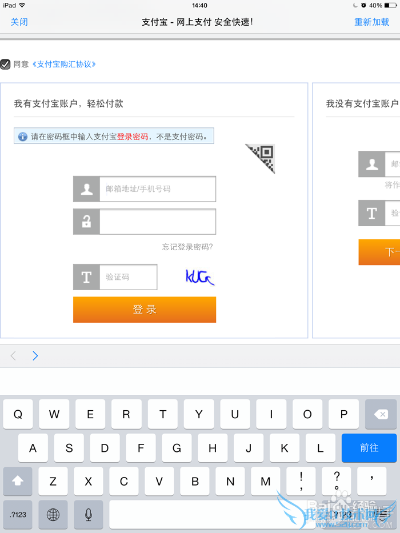Tap the P key

tap(344, 414)
